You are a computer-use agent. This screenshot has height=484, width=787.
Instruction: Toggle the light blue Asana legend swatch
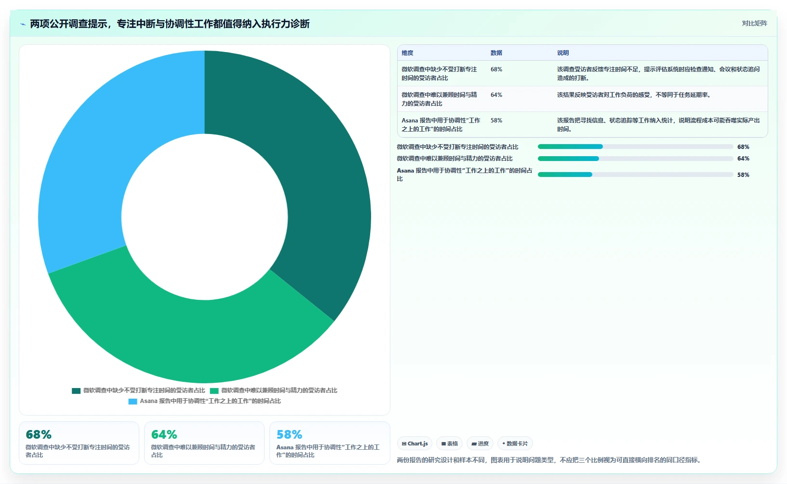click(133, 402)
